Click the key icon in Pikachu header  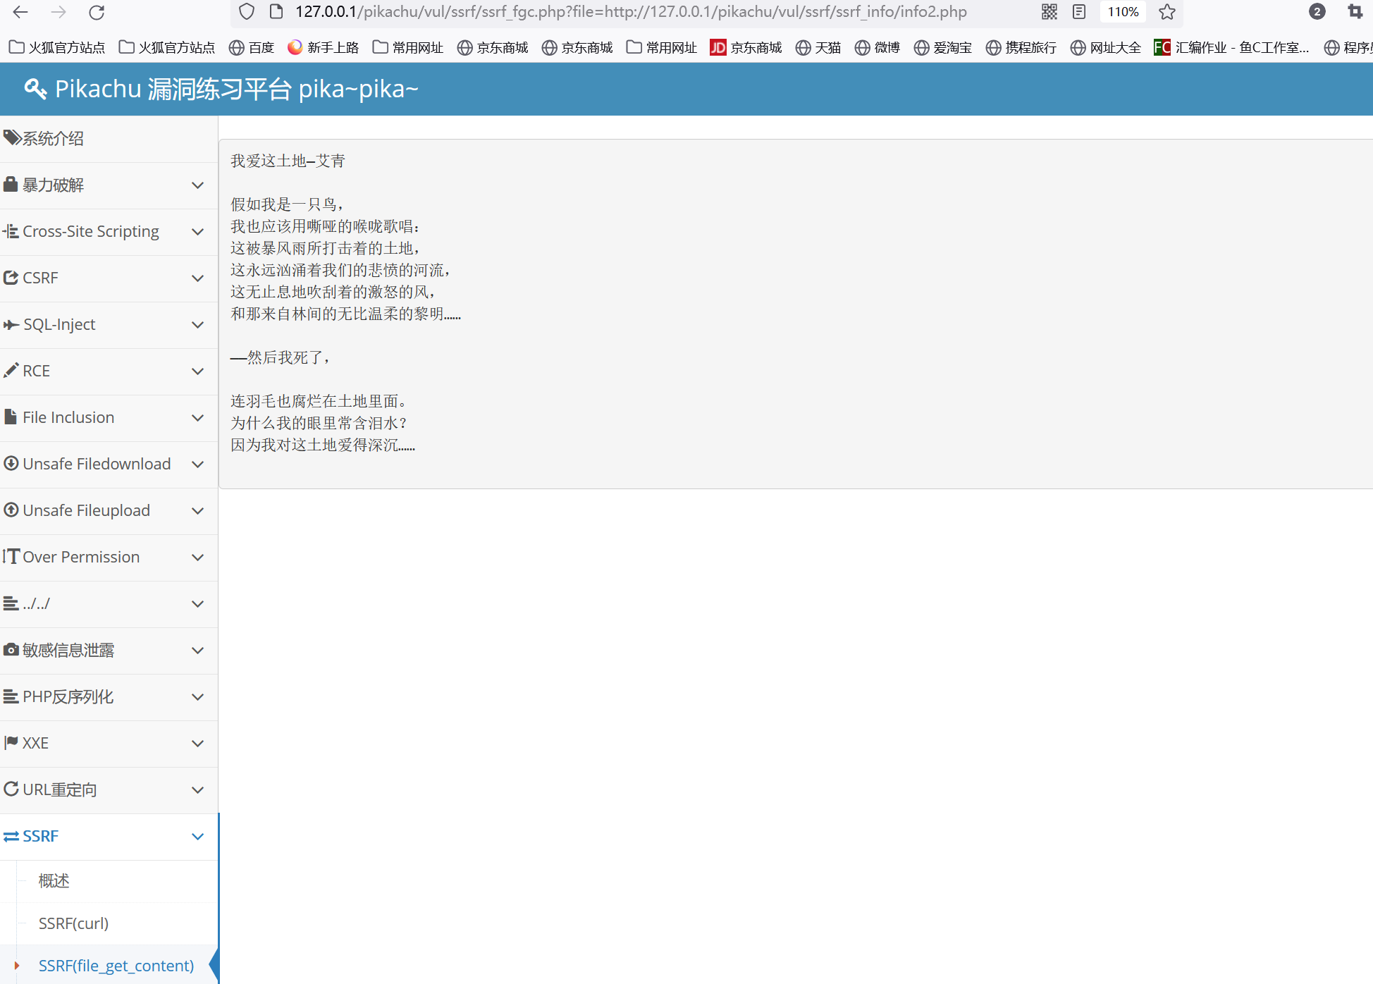35,89
